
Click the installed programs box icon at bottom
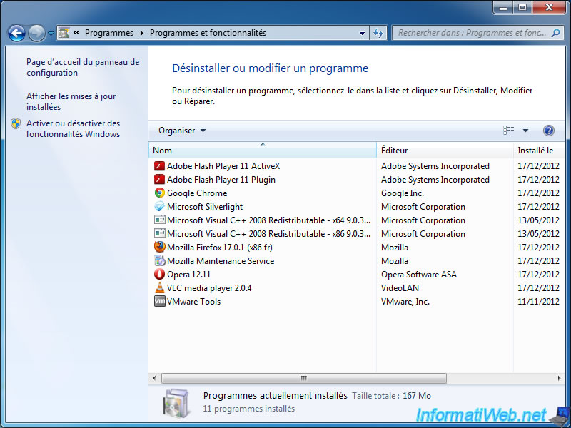coord(176,403)
